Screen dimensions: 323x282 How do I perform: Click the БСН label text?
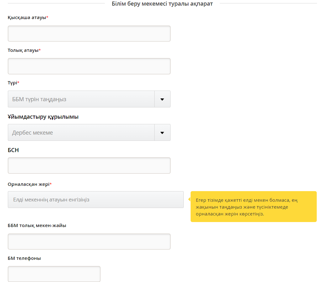13,150
